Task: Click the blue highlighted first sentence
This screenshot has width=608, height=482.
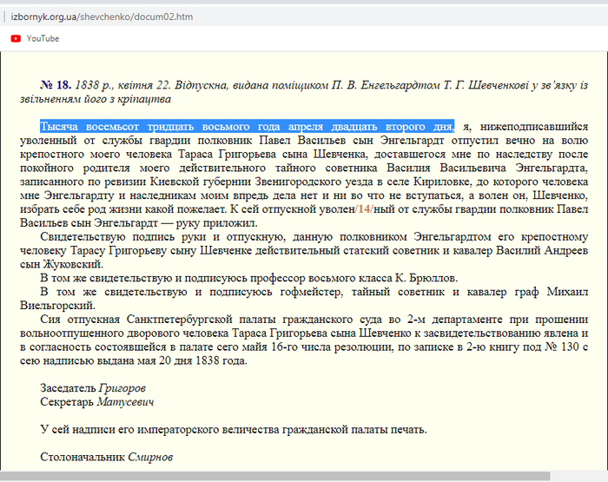Action: pyautogui.click(x=247, y=127)
